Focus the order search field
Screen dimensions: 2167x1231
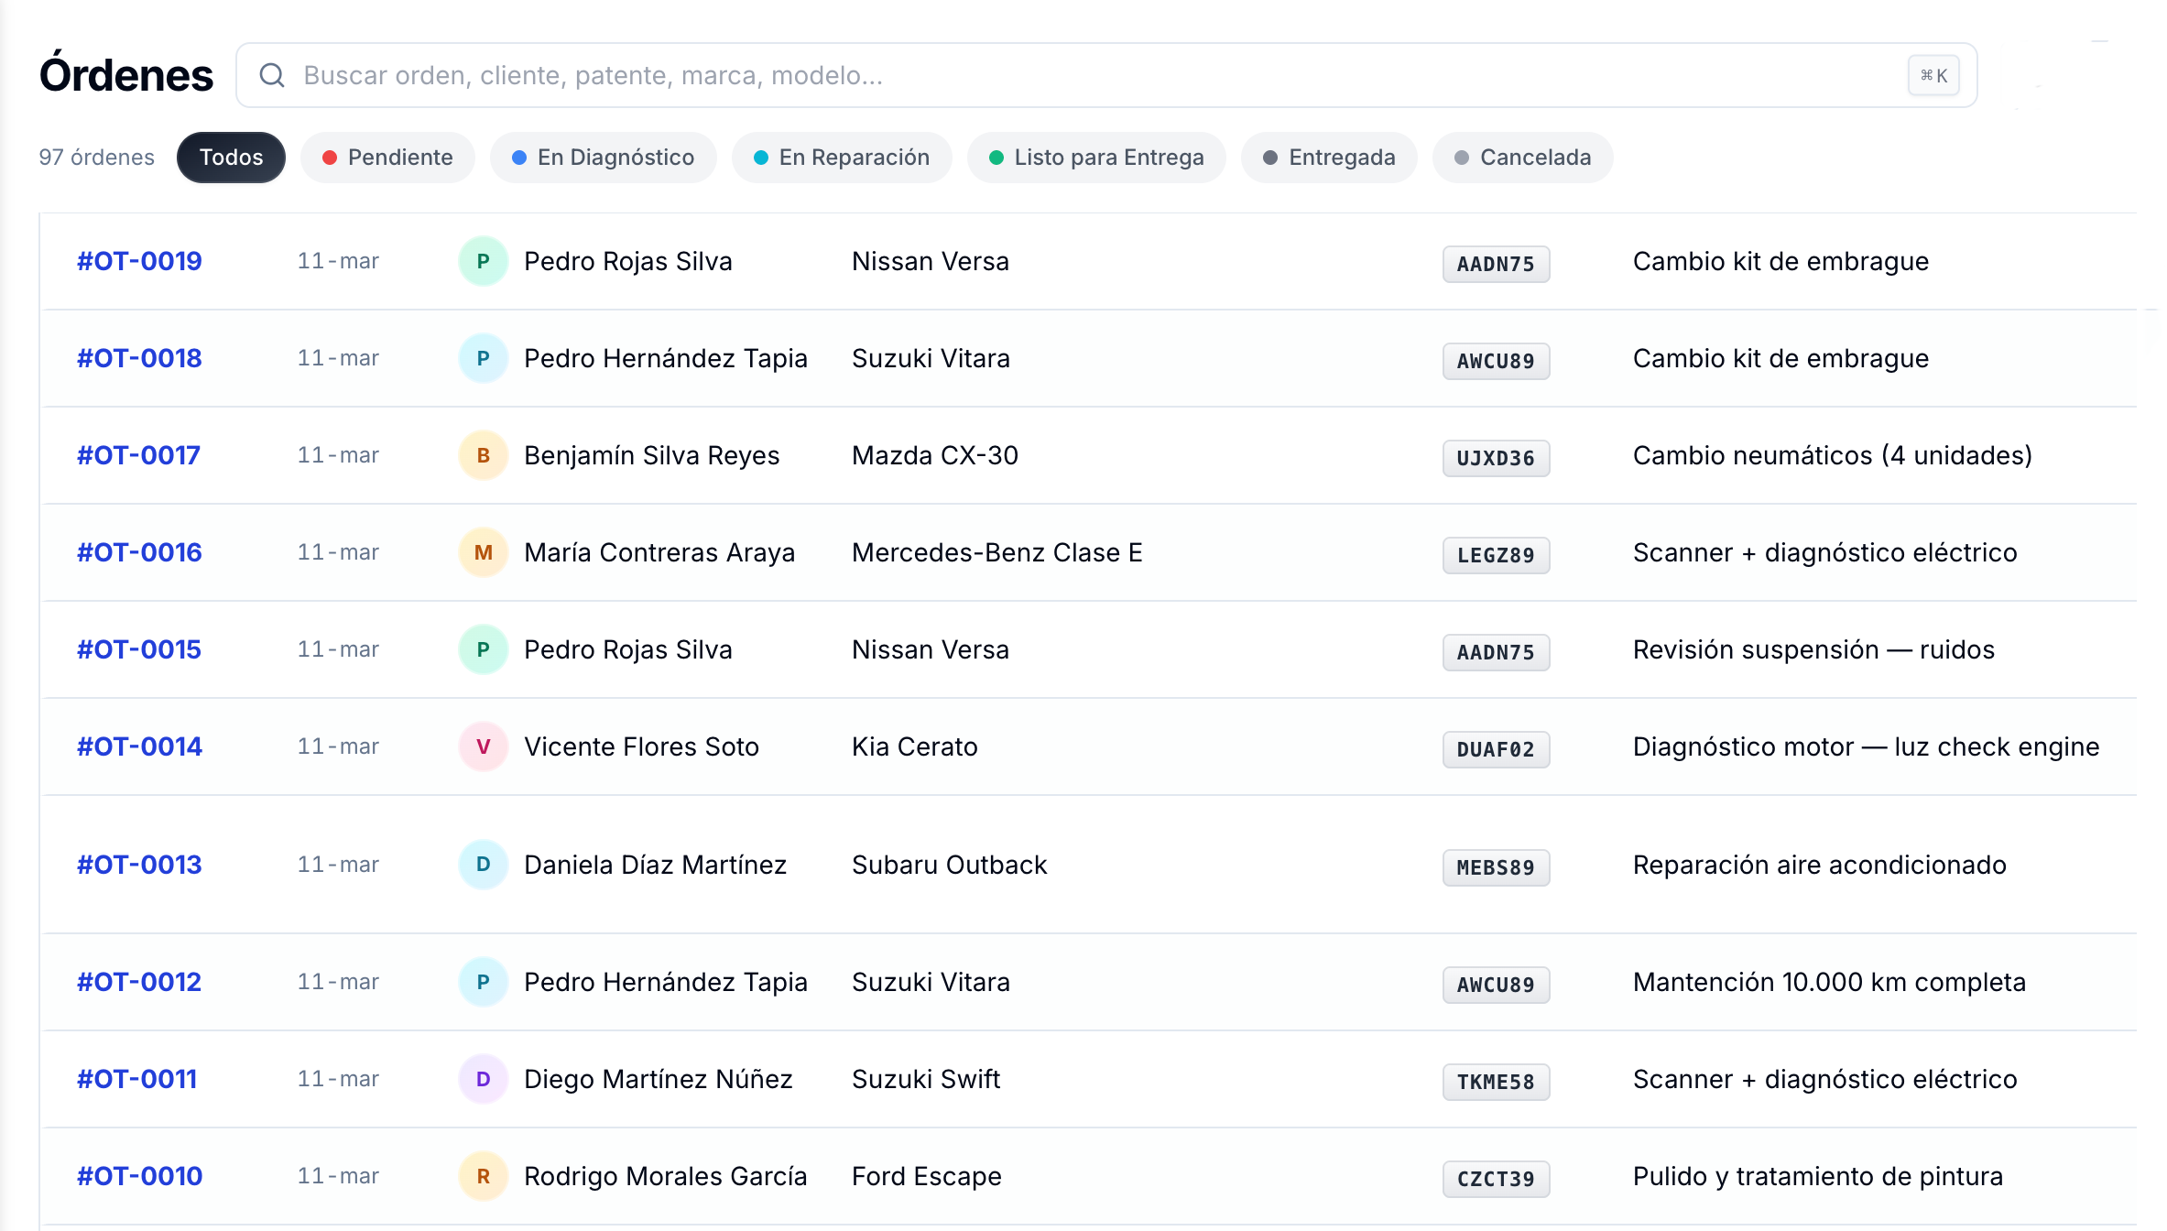[x=1106, y=75]
